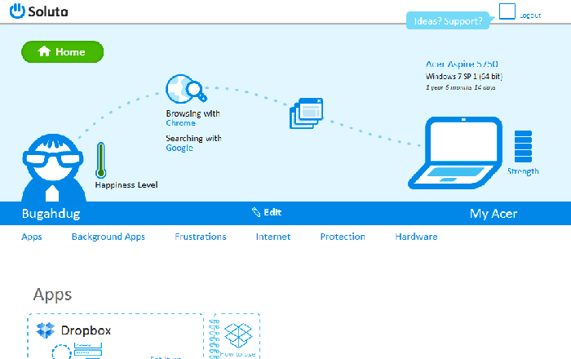Open the Hardware tab
Screen dimensions: 571x359
coord(416,237)
